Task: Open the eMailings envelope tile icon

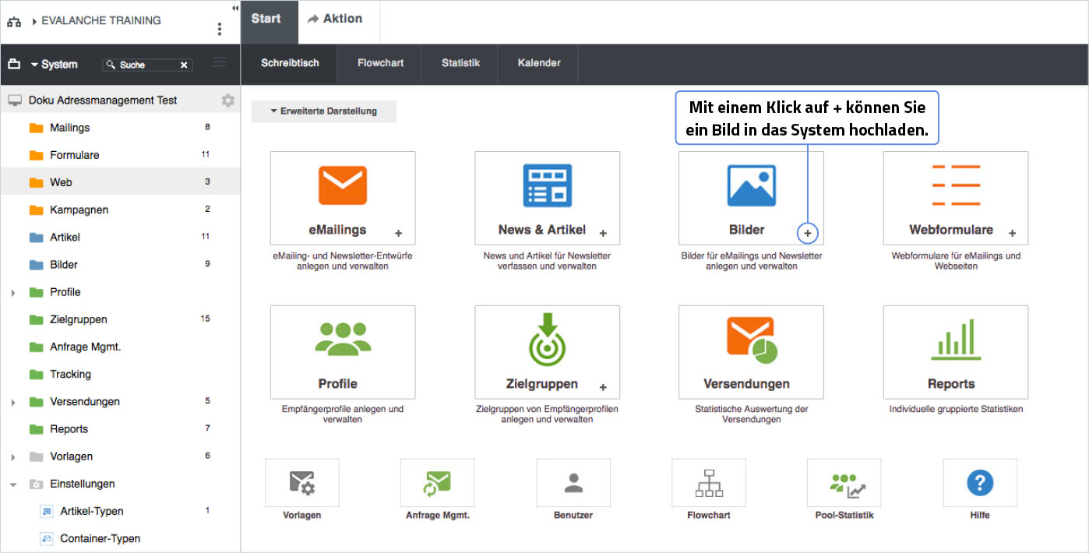Action: click(343, 185)
